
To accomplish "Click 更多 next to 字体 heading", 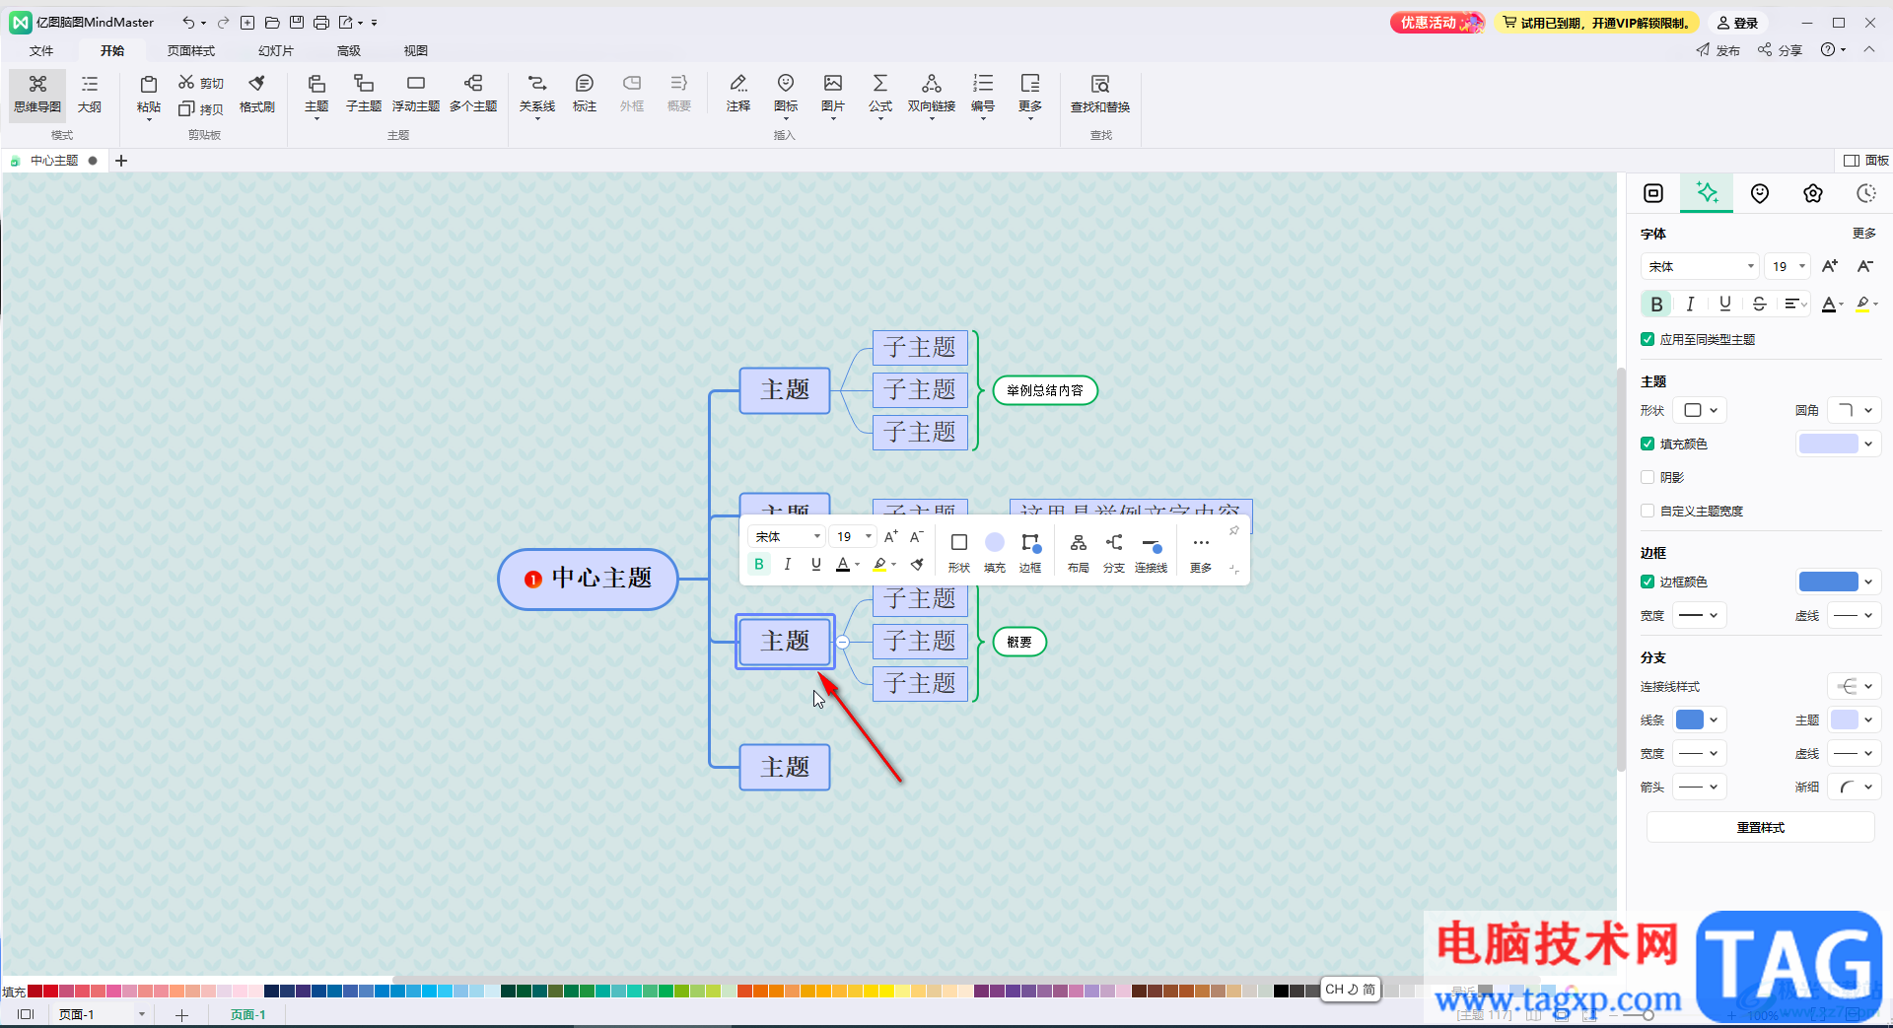I will tap(1863, 234).
